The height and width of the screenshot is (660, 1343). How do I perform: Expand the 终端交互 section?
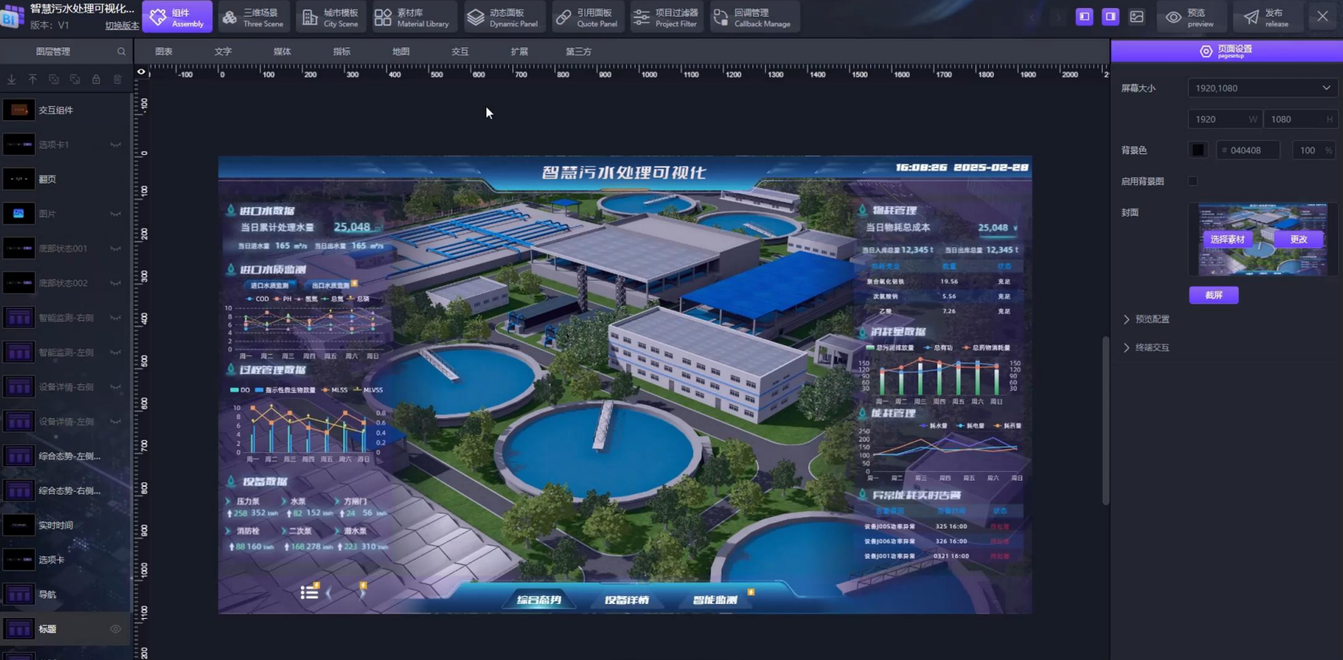tap(1145, 348)
